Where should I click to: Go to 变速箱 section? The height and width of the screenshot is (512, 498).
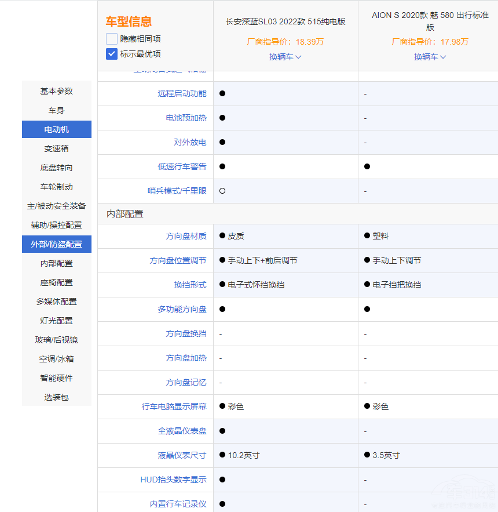pyautogui.click(x=57, y=148)
